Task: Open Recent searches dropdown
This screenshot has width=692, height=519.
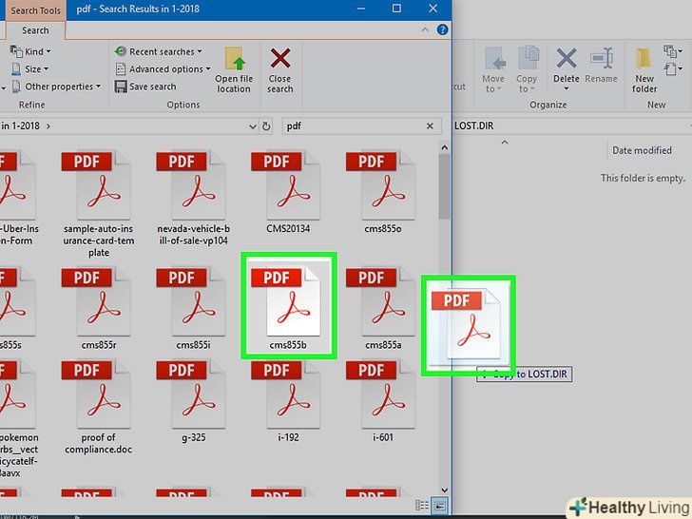Action: pos(158,51)
